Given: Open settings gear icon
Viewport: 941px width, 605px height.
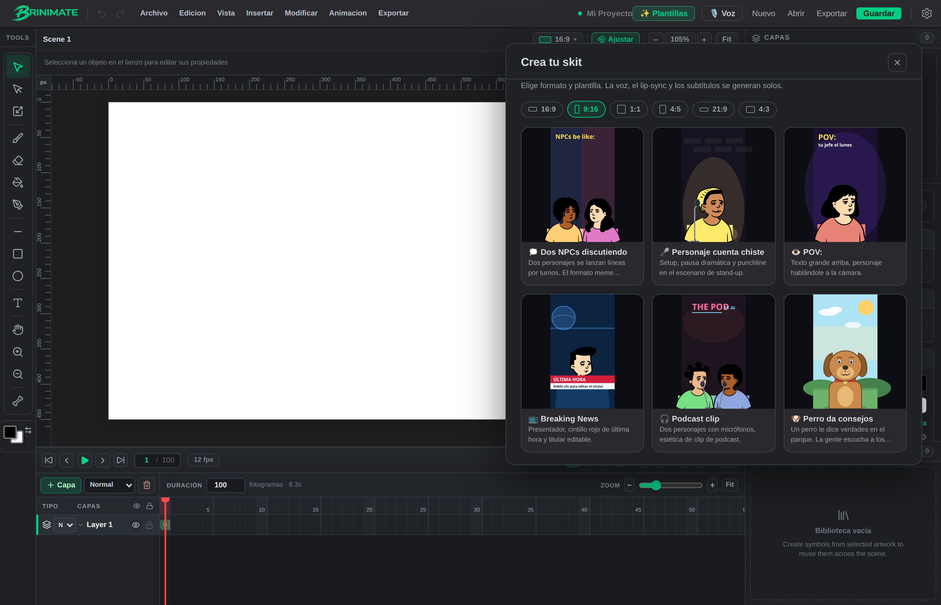Looking at the screenshot, I should pyautogui.click(x=927, y=13).
